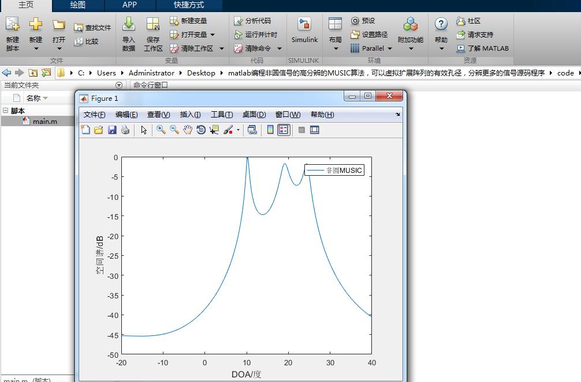This screenshot has height=382, width=581.
Task: Open 预设 preferences gear
Action: click(x=363, y=21)
